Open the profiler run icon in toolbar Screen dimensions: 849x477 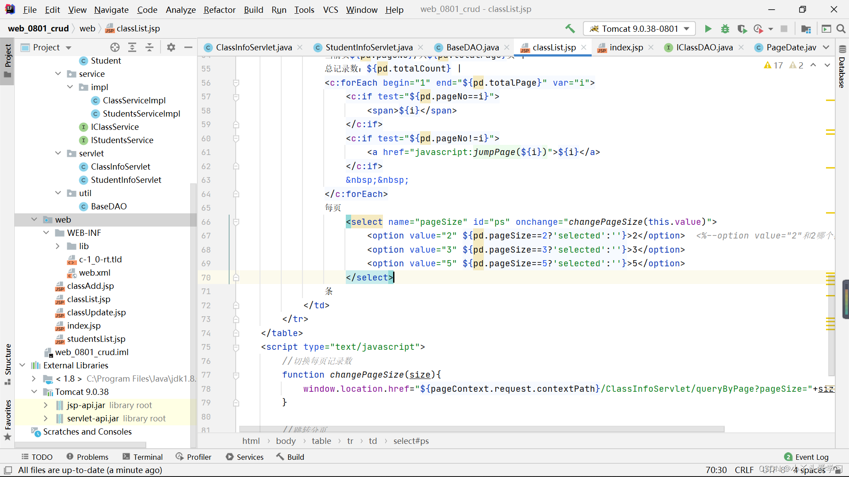click(x=758, y=29)
